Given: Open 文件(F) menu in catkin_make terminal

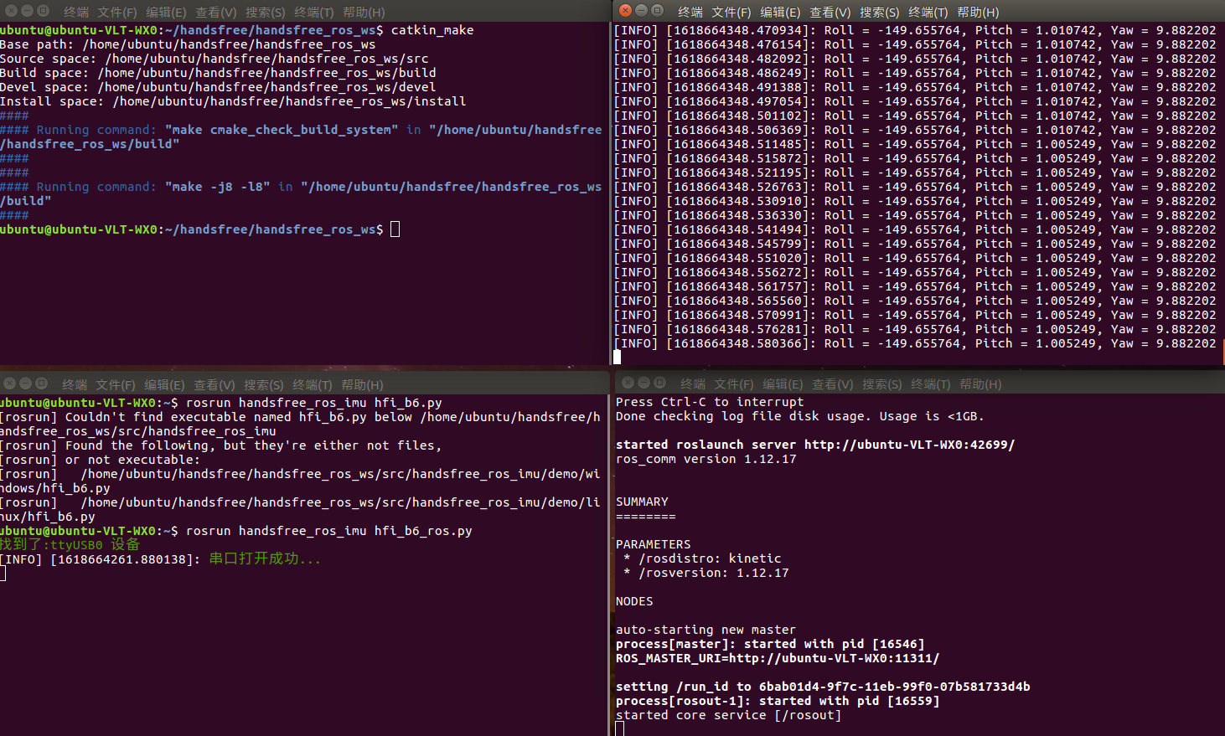Looking at the screenshot, I should [116, 13].
